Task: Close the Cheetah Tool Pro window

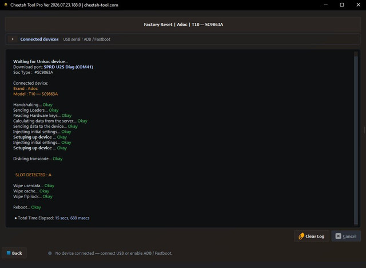Action: (x=359, y=5)
